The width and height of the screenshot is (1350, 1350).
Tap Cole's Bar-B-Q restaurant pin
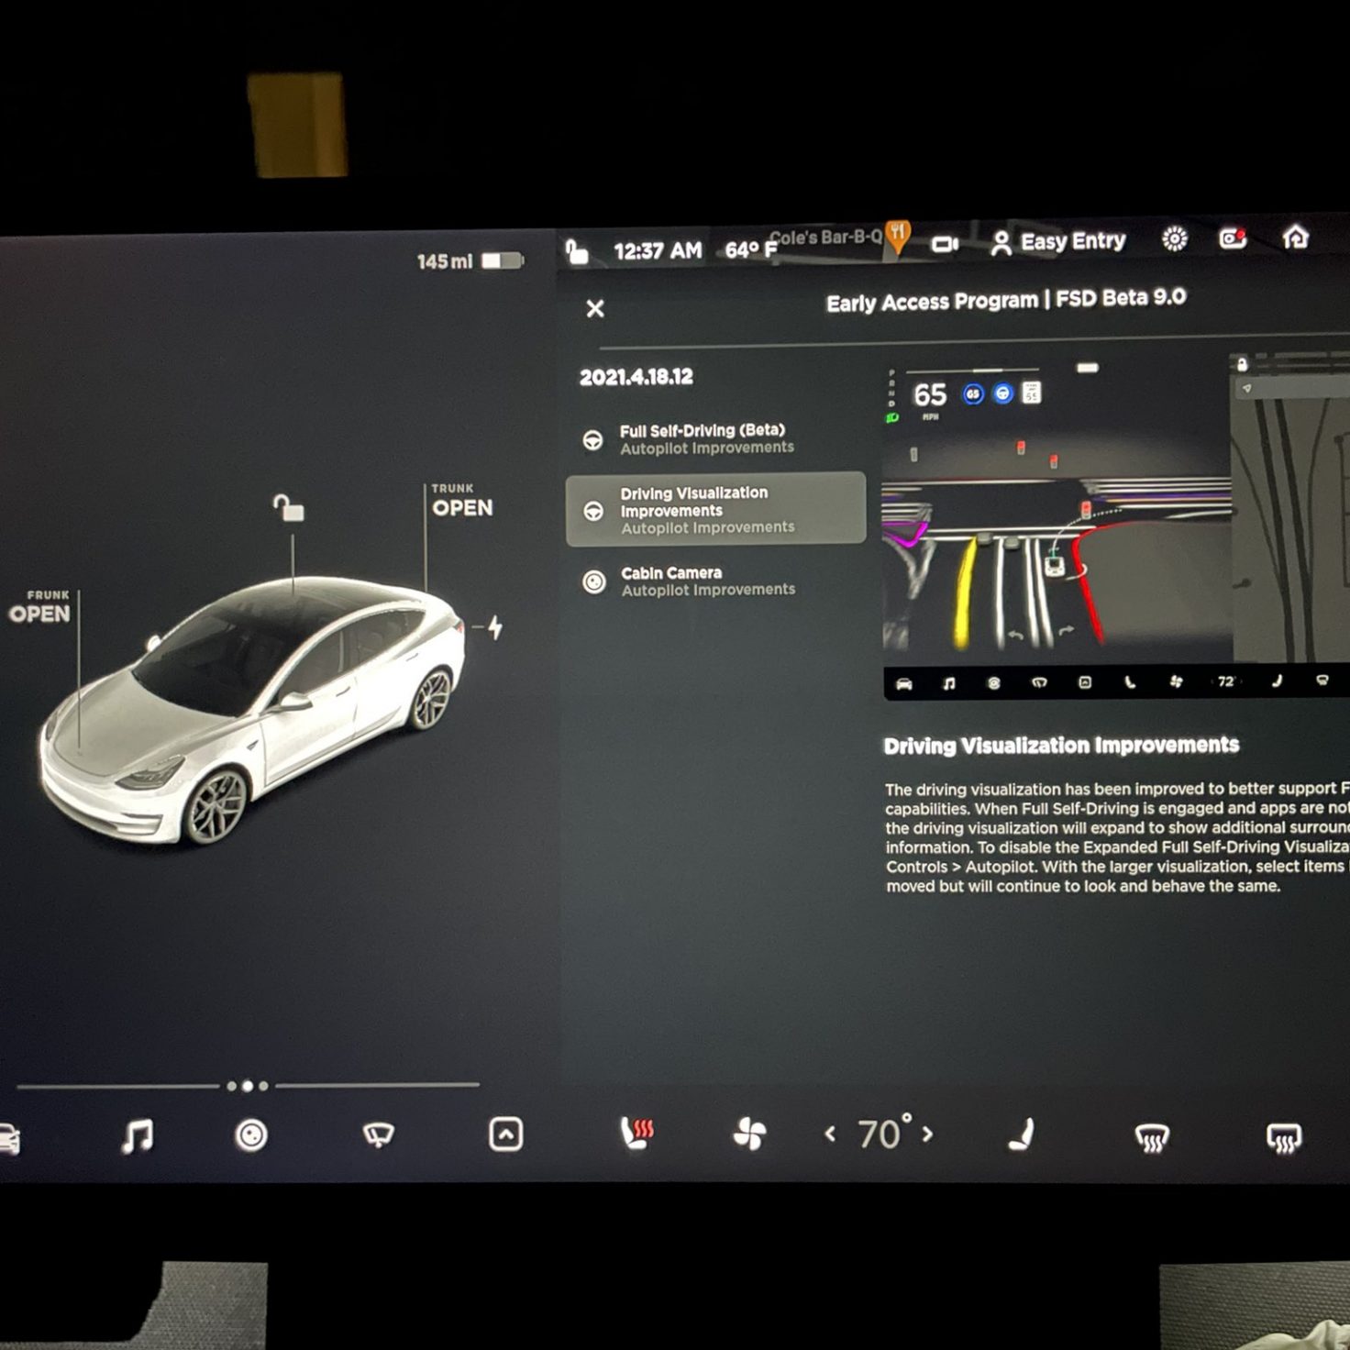[899, 237]
